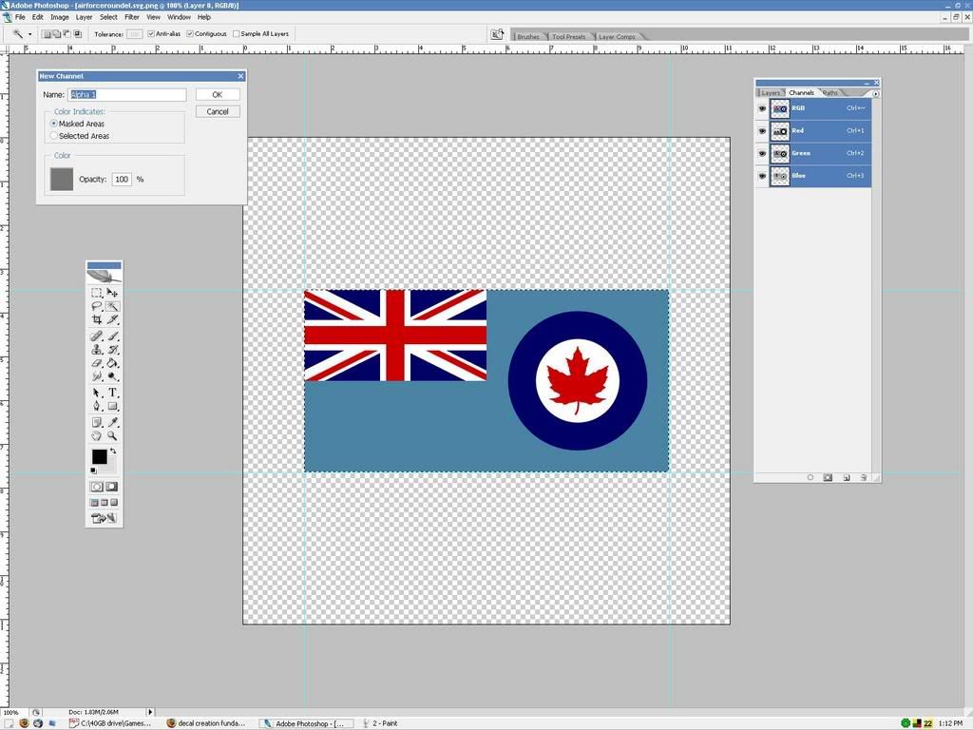Save selection as channel icon

coord(828,477)
